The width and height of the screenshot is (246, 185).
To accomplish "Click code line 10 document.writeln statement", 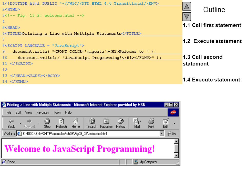I will coord(90,58).
